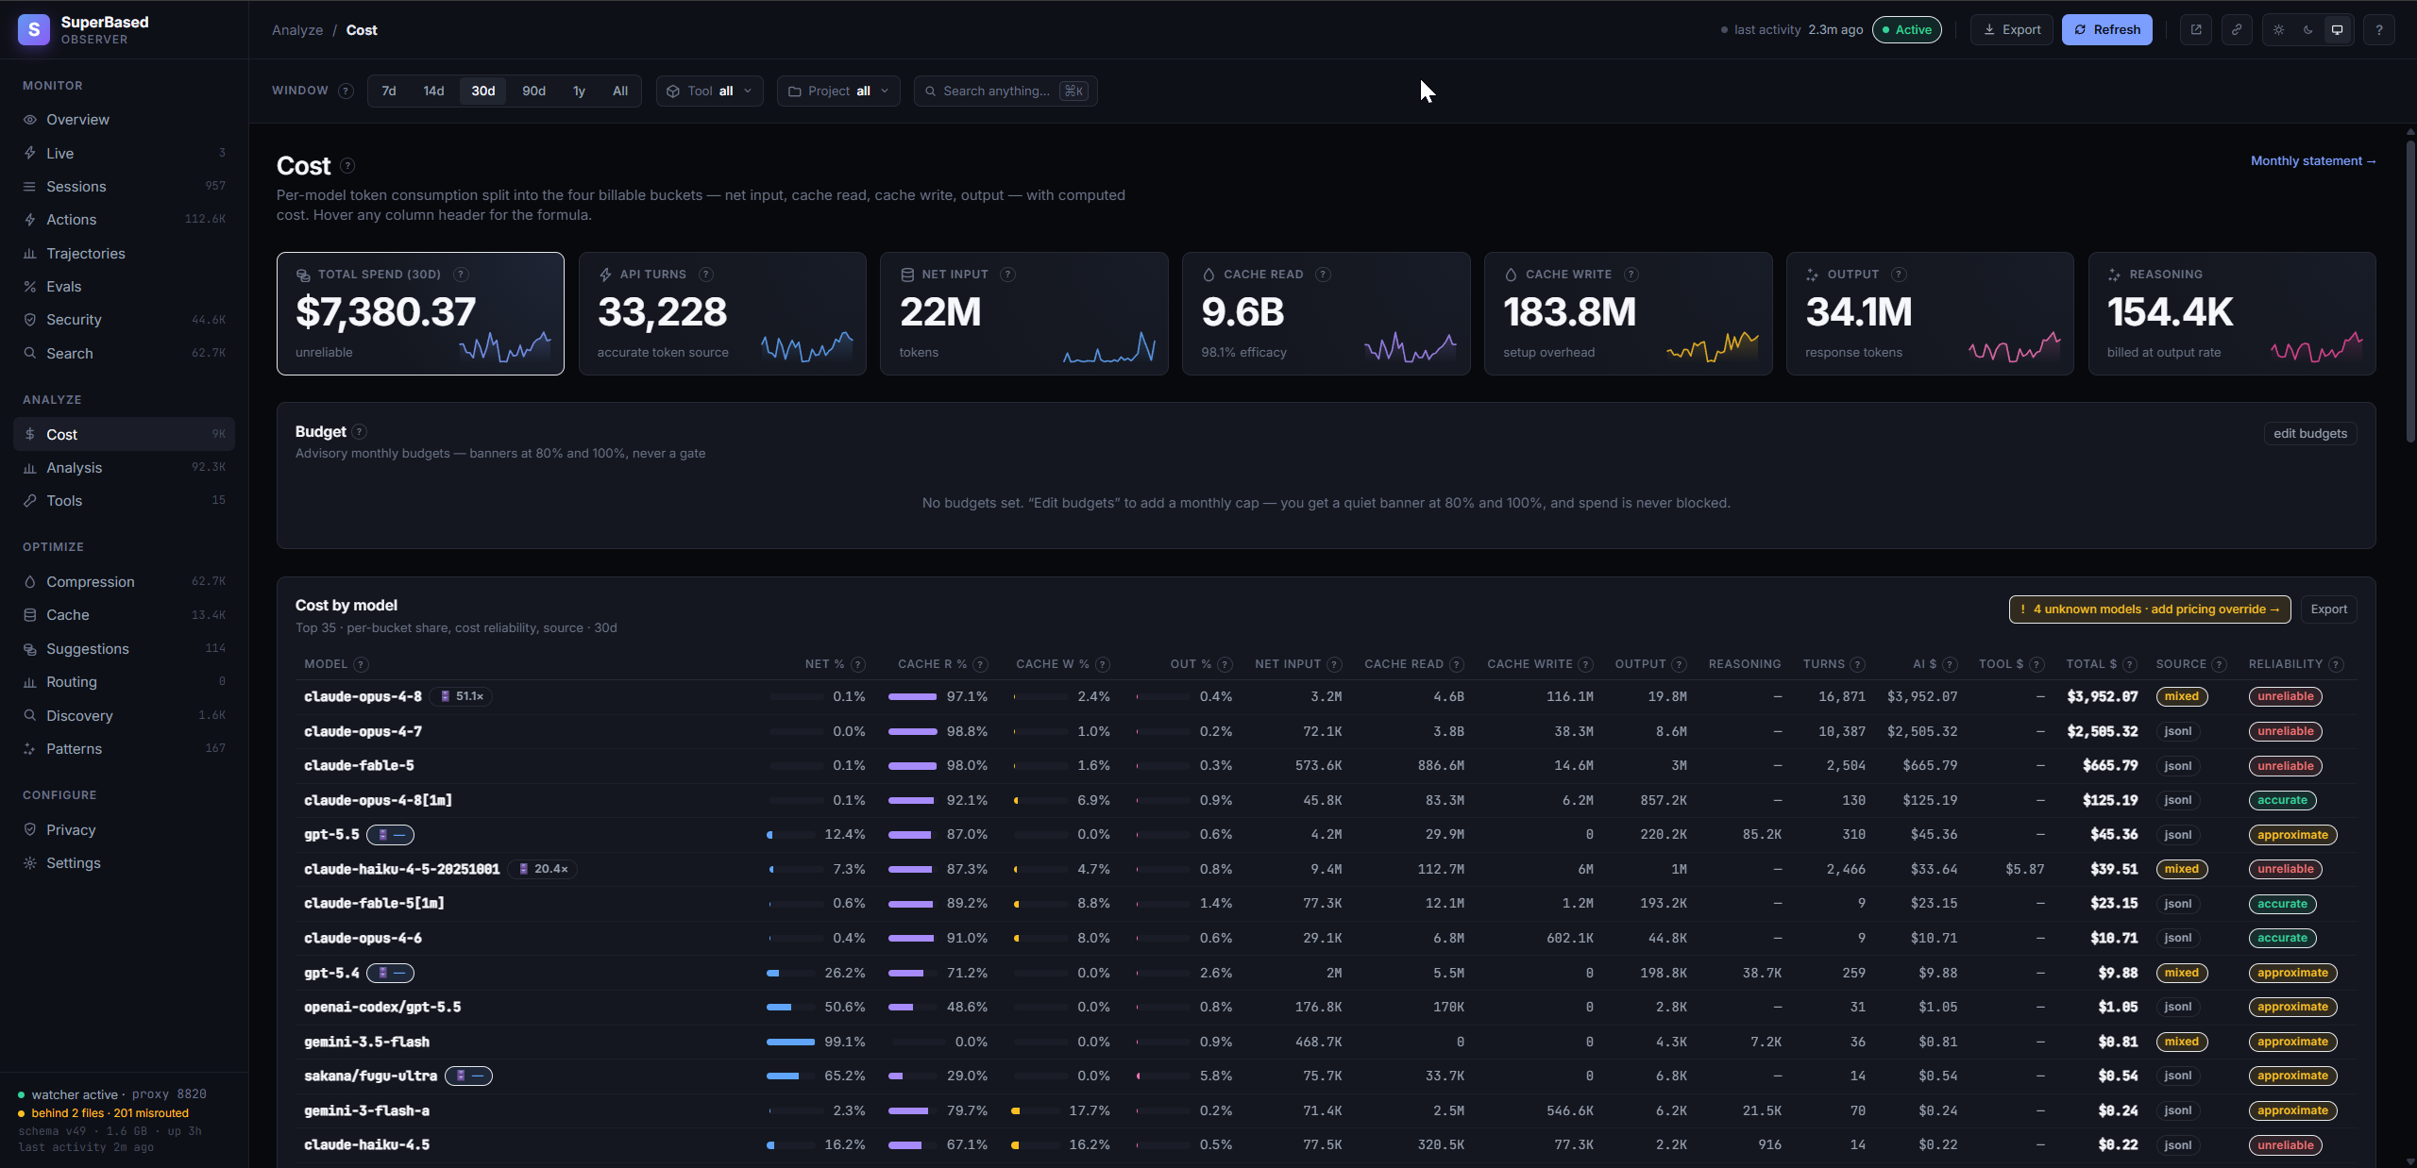Image resolution: width=2417 pixels, height=1168 pixels.
Task: Open Settings in the sidebar
Action: point(124,862)
